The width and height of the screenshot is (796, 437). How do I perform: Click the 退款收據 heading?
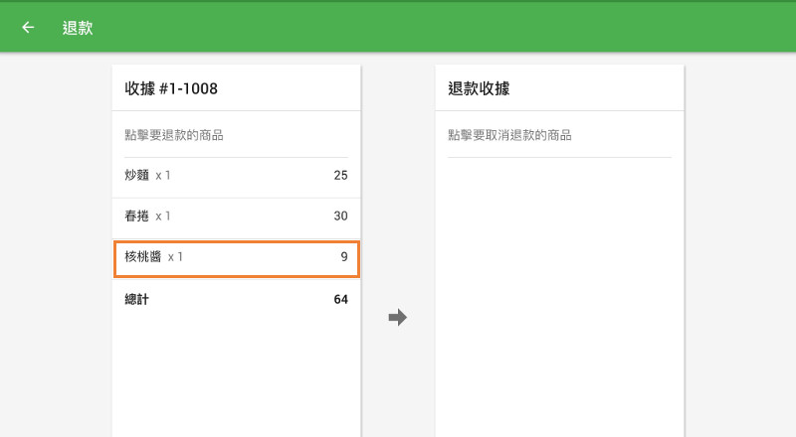click(x=479, y=88)
